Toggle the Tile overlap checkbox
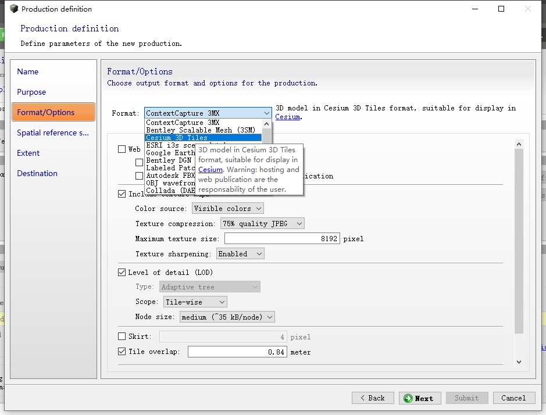This screenshot has height=415, width=546. point(122,351)
